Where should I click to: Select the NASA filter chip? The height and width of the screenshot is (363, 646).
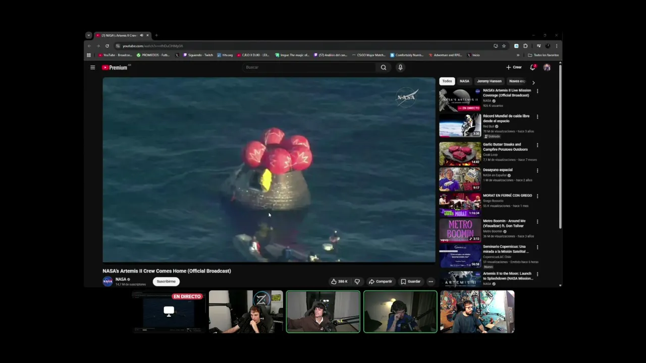click(464, 81)
